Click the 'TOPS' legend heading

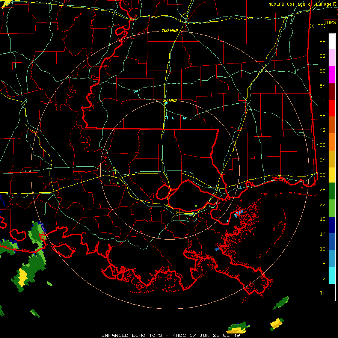tap(330, 23)
